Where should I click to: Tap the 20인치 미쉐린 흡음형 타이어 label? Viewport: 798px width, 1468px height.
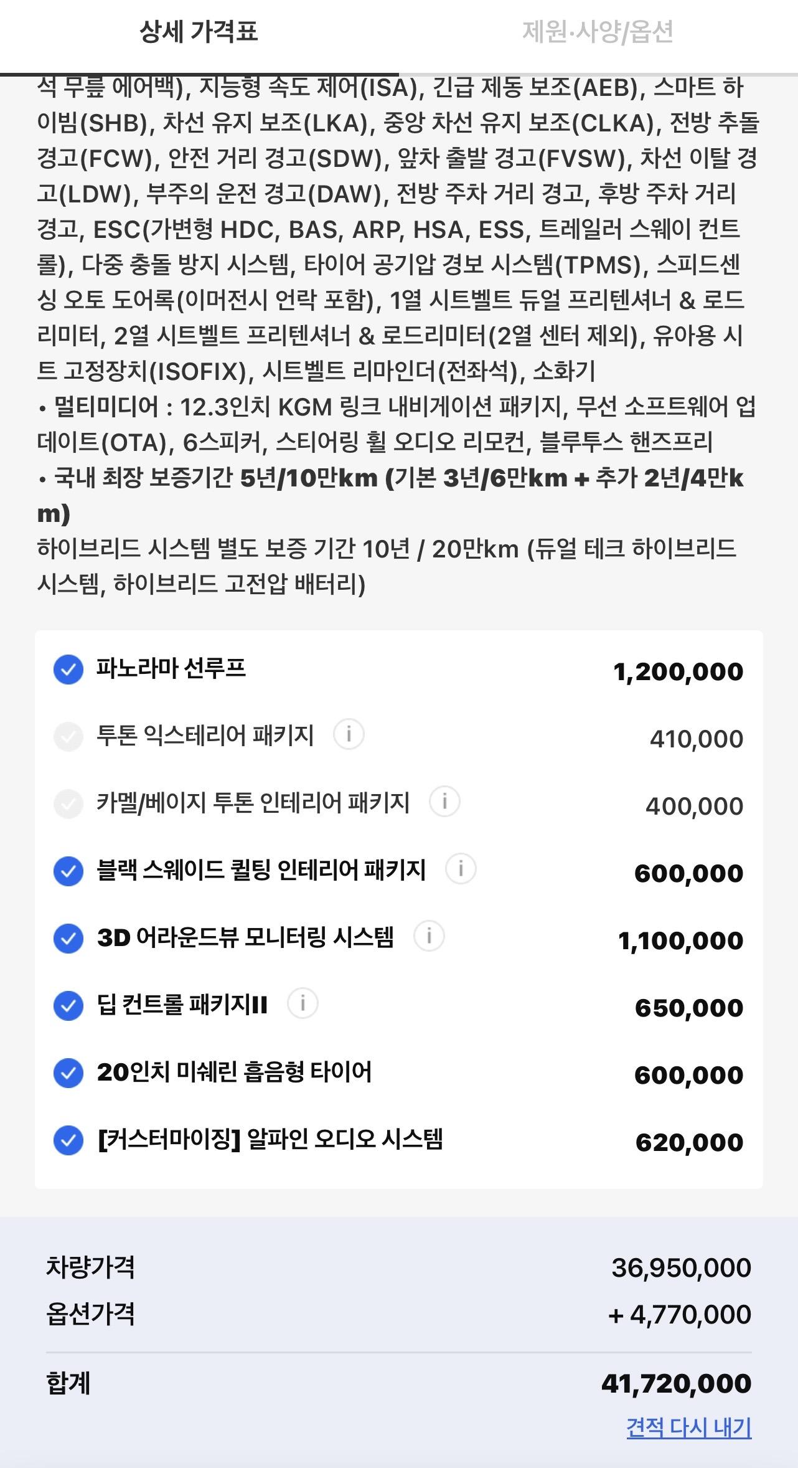pyautogui.click(x=235, y=1073)
